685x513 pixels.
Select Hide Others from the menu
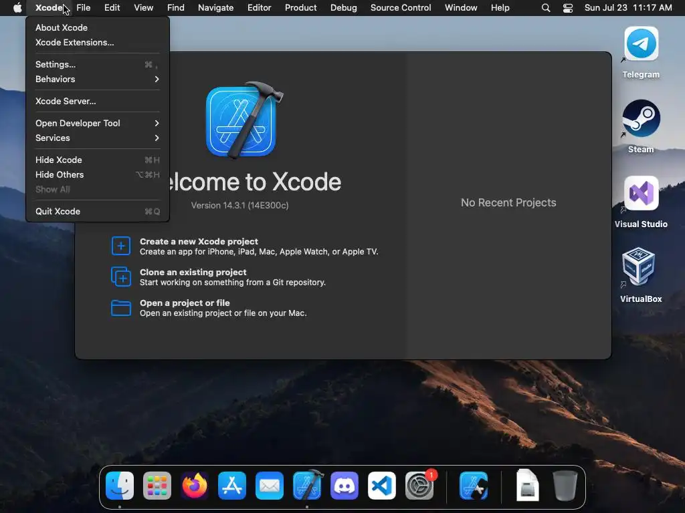(98, 174)
